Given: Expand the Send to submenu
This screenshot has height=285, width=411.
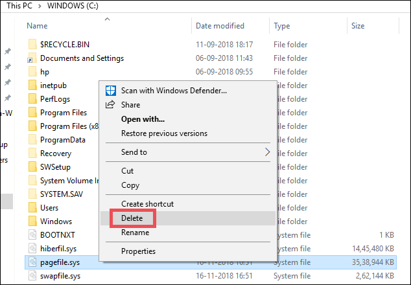Looking at the screenshot, I should pyautogui.click(x=188, y=152).
